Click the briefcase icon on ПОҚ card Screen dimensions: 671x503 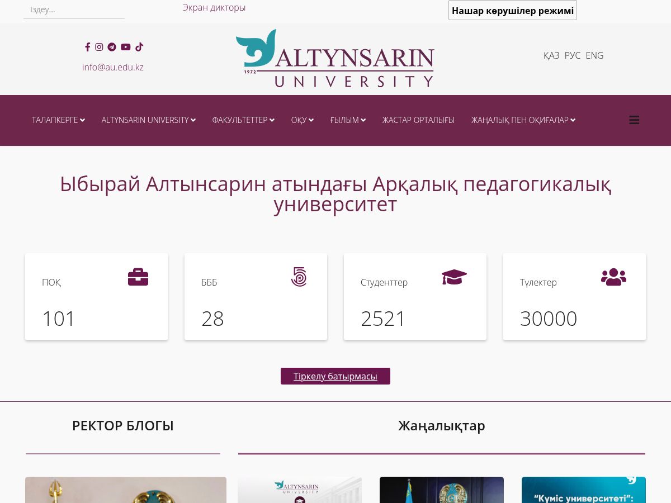[138, 277]
